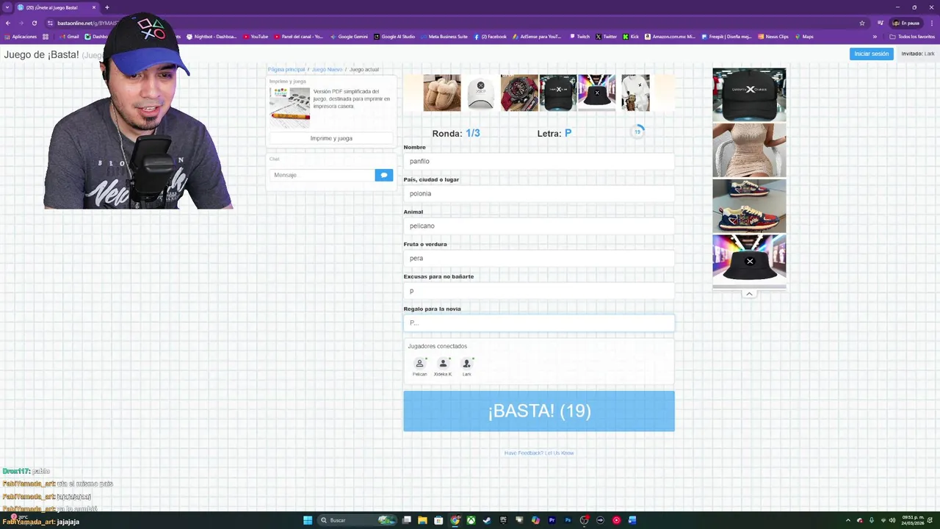Image resolution: width=940 pixels, height=529 pixels.
Task: Open the tab search dropdown
Action: 7,7
